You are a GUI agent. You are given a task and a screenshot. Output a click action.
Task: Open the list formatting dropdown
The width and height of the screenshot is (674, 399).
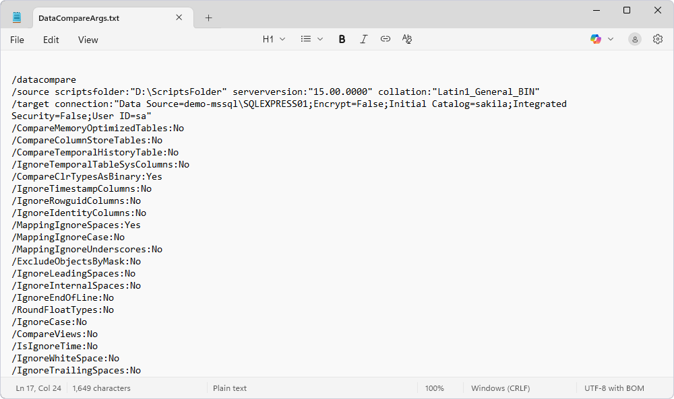[x=311, y=39]
